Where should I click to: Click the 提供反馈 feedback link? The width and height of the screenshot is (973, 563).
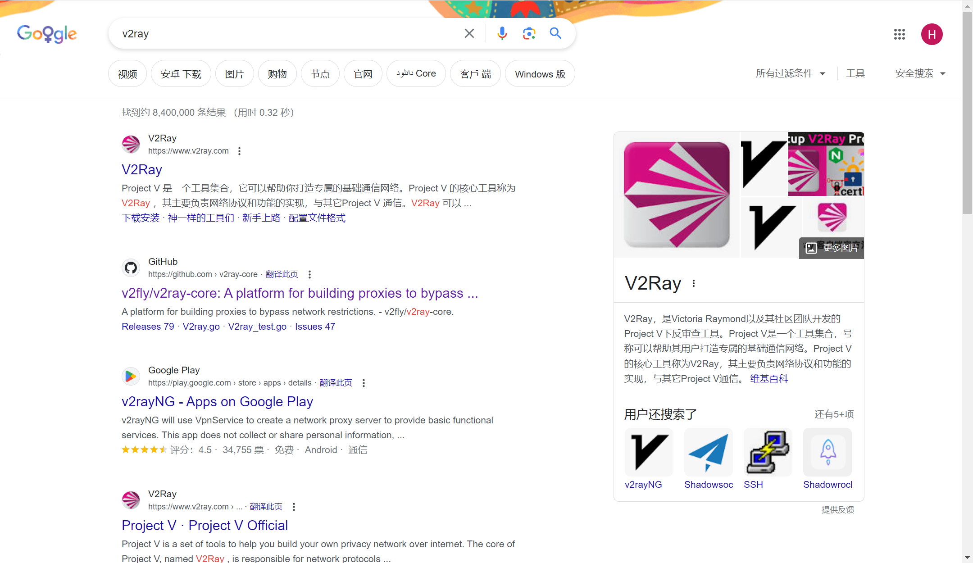point(838,510)
